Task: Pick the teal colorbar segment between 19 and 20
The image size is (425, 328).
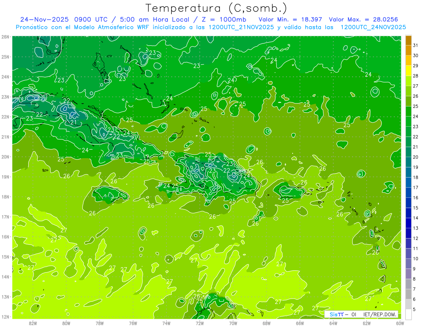Action: click(408, 162)
